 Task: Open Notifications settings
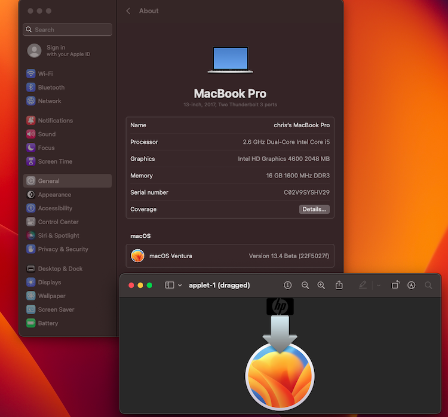[67, 120]
